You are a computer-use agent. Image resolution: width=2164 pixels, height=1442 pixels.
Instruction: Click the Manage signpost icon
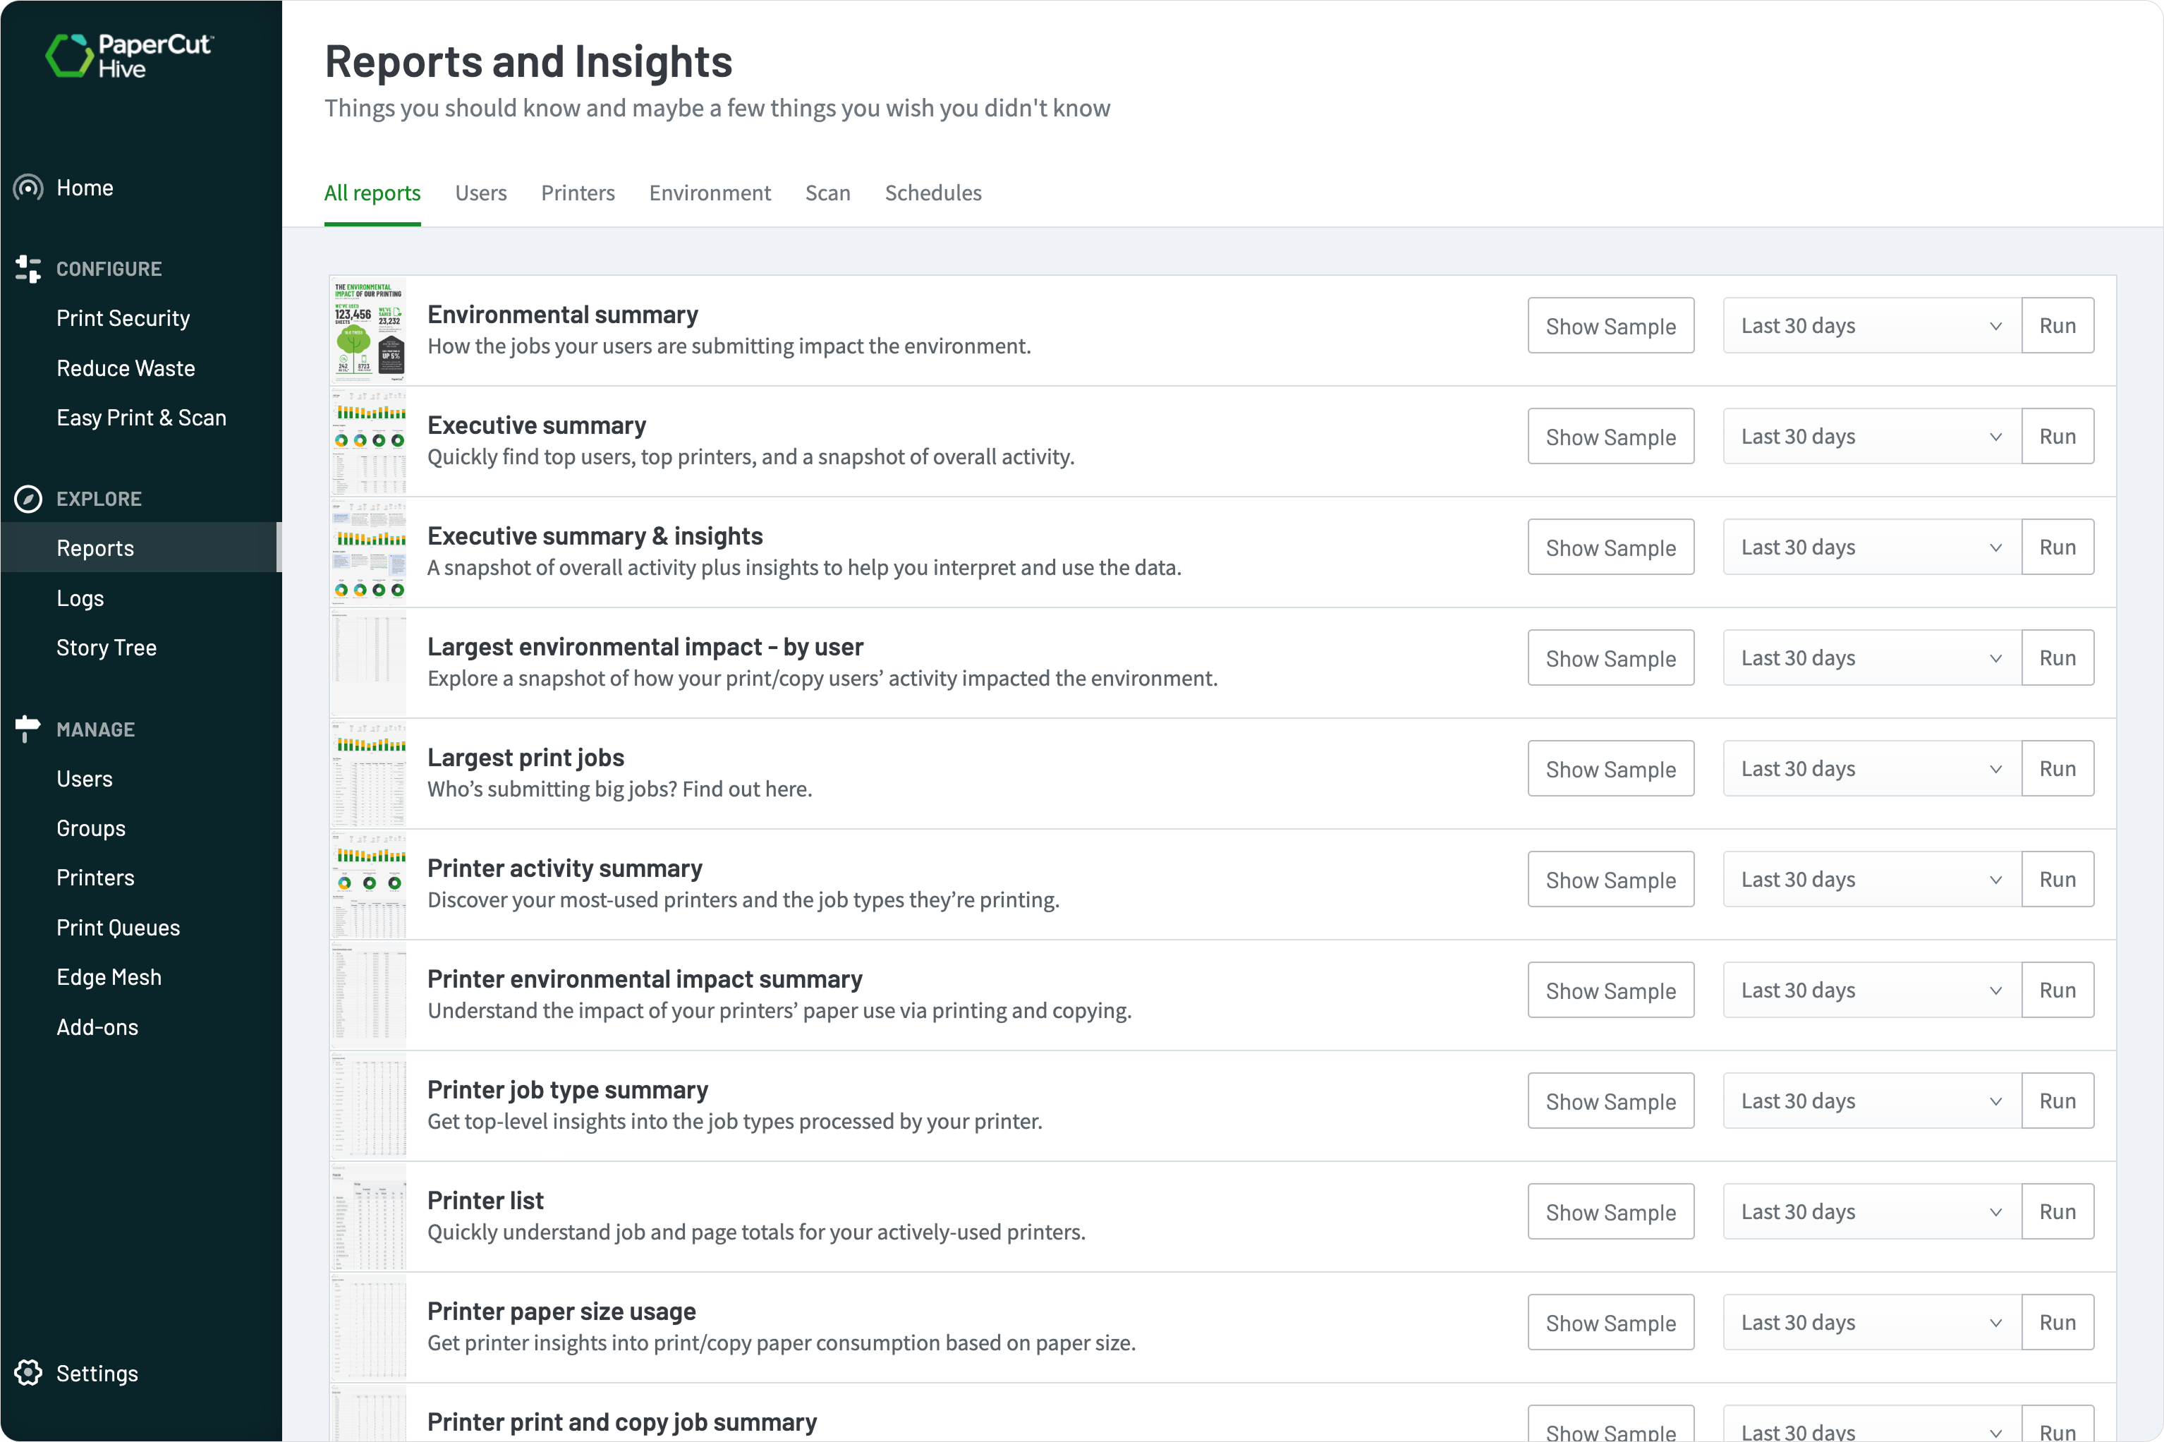tap(28, 729)
